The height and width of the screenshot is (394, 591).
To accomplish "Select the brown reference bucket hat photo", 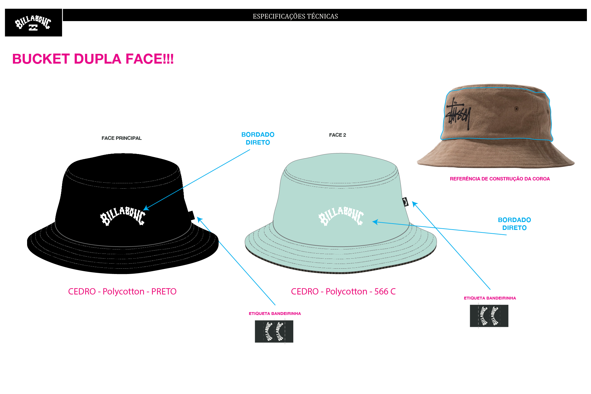I will pos(496,126).
